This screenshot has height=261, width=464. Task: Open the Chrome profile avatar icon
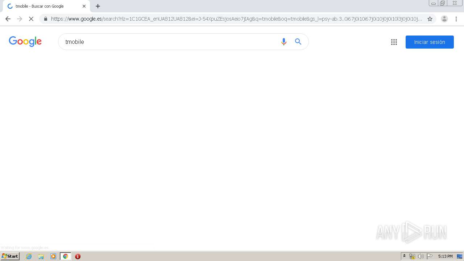pyautogui.click(x=444, y=19)
